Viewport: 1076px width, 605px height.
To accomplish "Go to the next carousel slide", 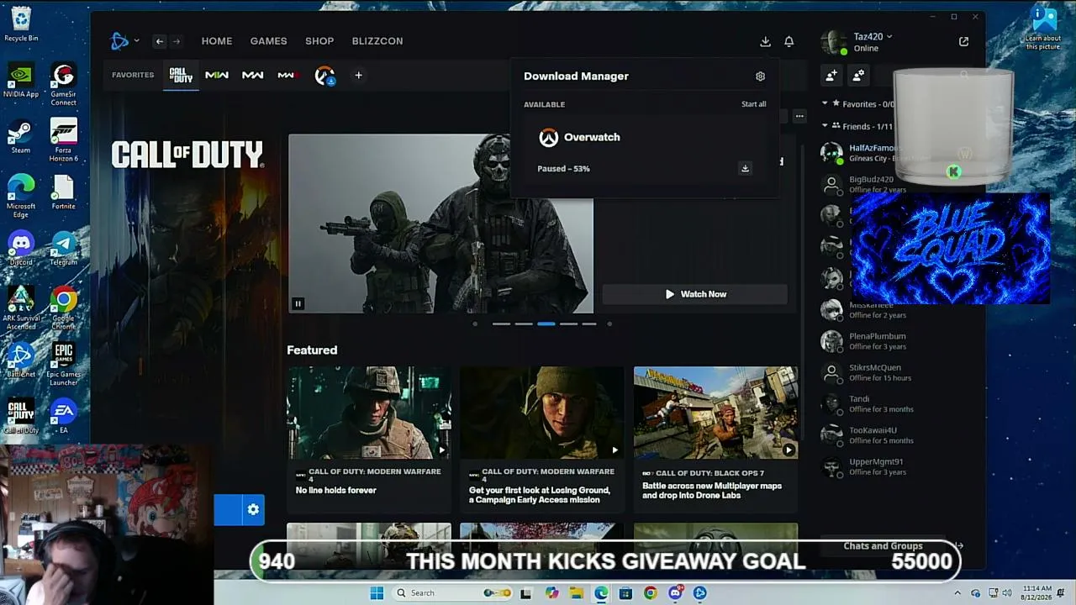I will click(609, 324).
